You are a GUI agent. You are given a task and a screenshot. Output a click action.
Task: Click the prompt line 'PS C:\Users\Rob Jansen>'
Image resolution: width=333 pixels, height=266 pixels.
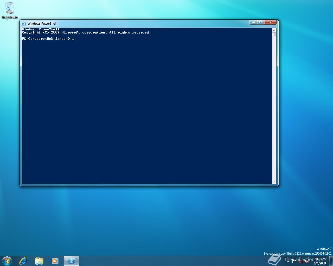tap(46, 39)
